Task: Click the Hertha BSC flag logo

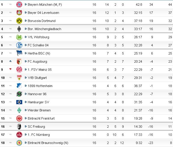Action: pyautogui.click(x=19, y=53)
